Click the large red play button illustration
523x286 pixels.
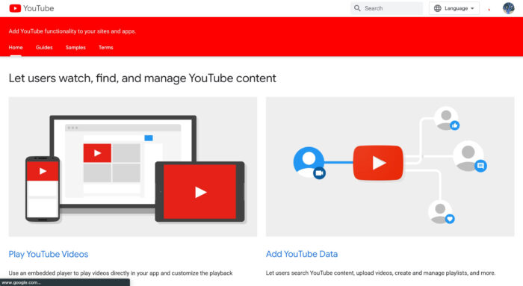[378, 163]
